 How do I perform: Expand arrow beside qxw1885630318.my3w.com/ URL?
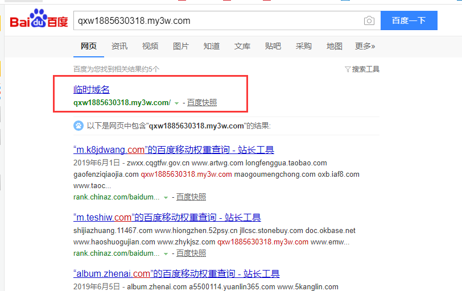[176, 103]
